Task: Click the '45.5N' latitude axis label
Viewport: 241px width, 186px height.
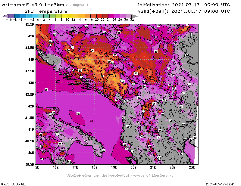Action: tap(30, 24)
